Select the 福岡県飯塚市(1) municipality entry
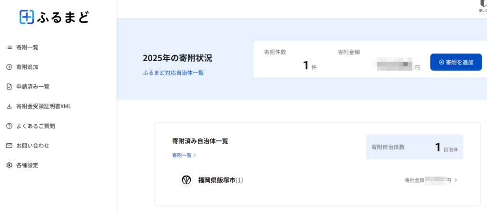This screenshot has height=212, width=487. pos(221,180)
